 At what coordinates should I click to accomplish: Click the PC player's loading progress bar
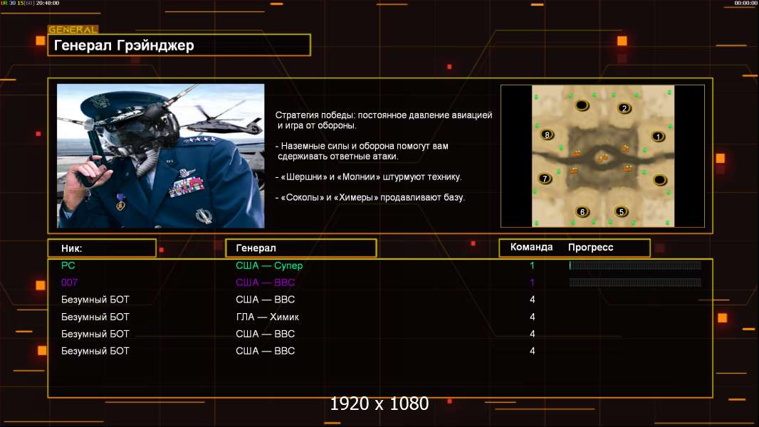pyautogui.click(x=635, y=265)
